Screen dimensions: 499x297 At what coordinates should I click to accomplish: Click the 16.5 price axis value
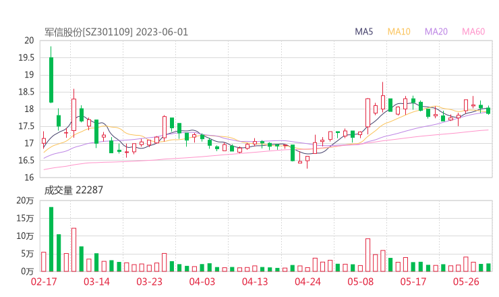26,160
